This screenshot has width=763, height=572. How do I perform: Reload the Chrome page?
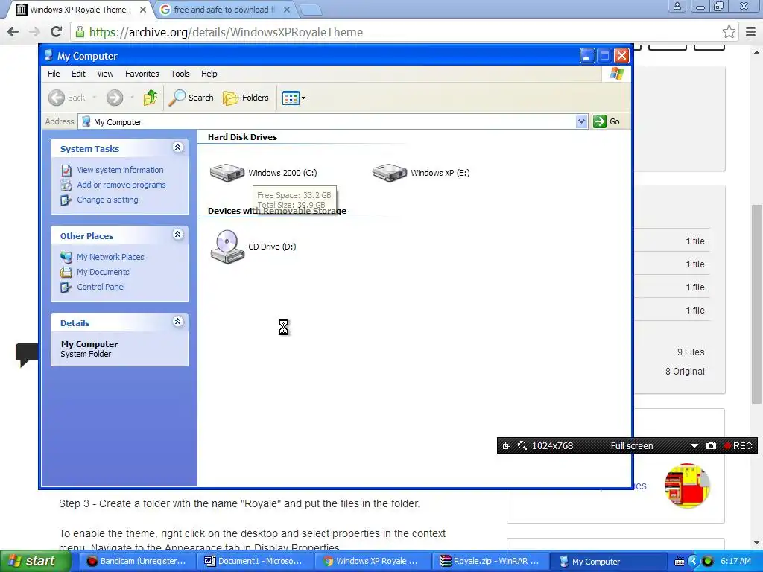tap(57, 32)
